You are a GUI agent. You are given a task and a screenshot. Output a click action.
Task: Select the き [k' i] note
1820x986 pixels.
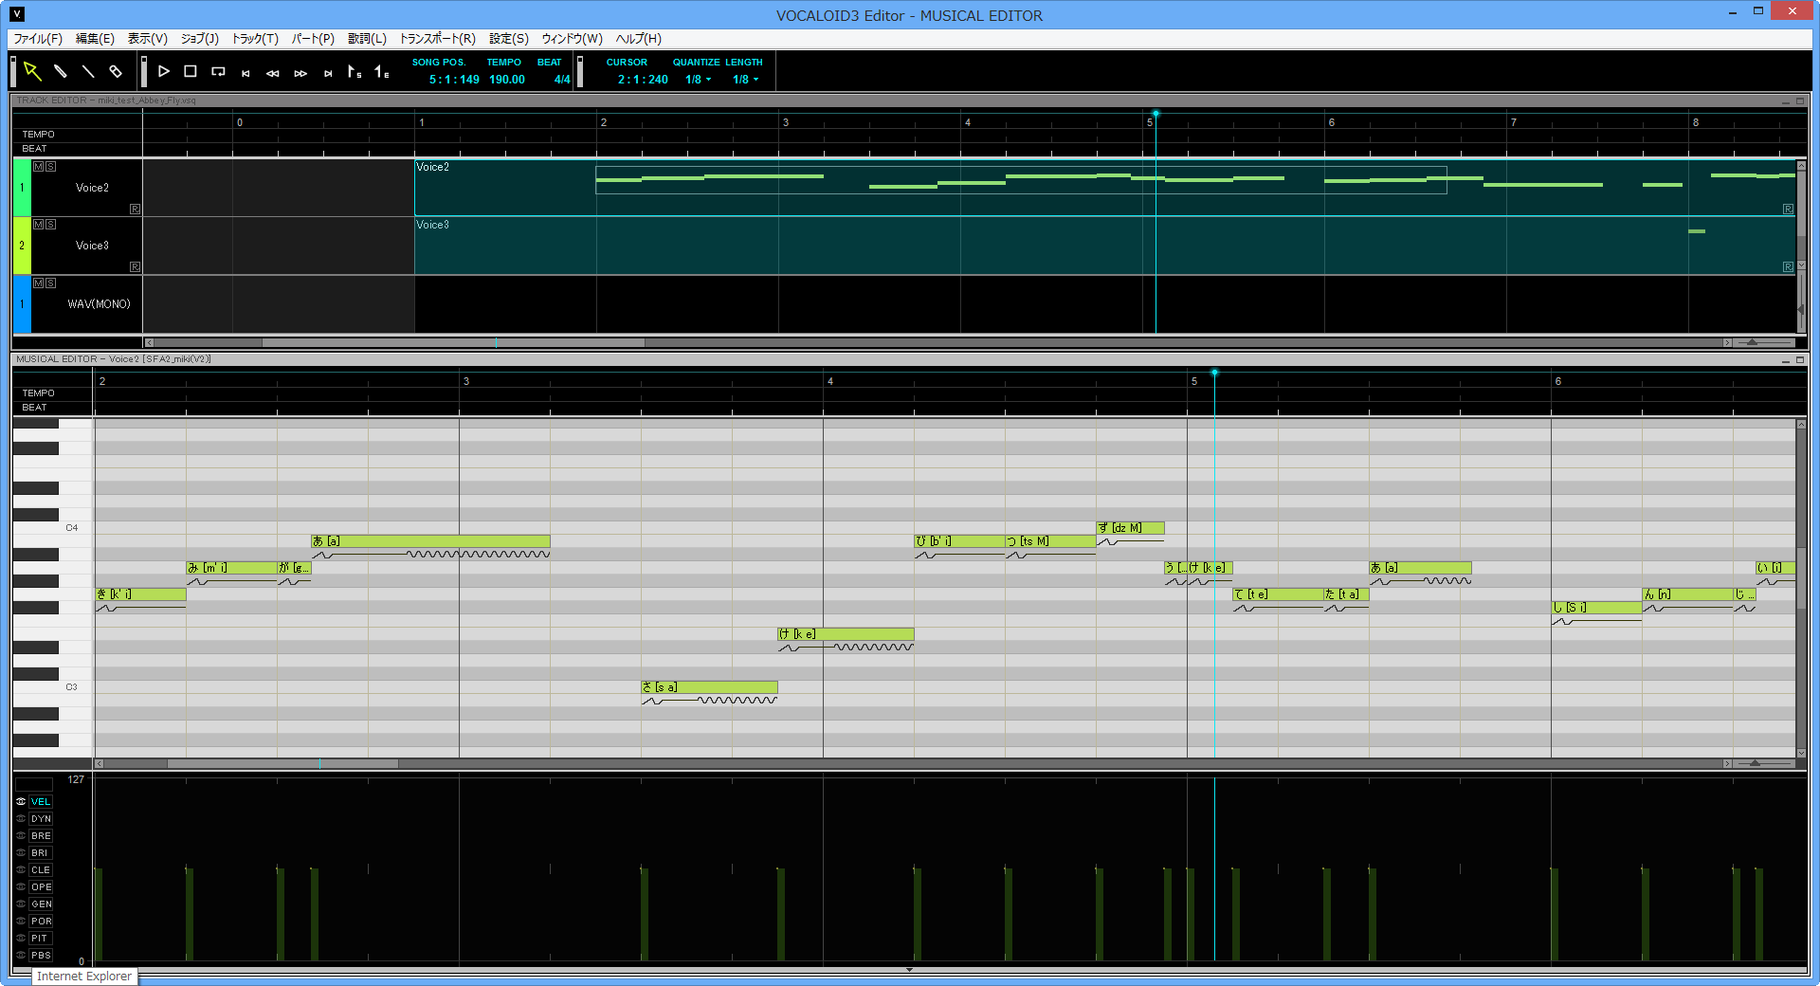point(140,594)
